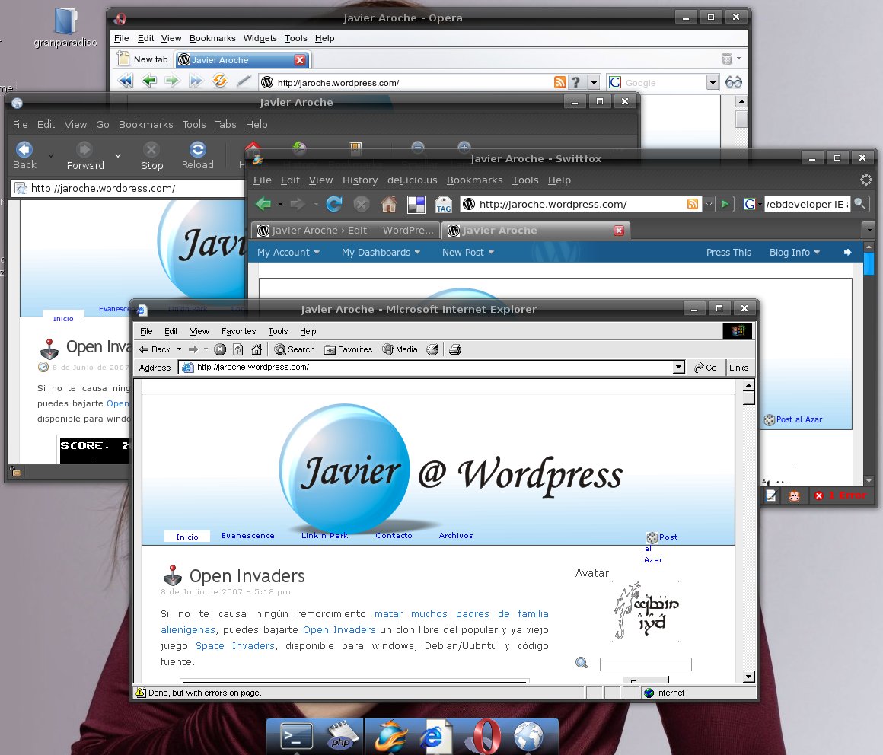
Task: Click the wand icon in Opera toolbar
Action: (244, 81)
